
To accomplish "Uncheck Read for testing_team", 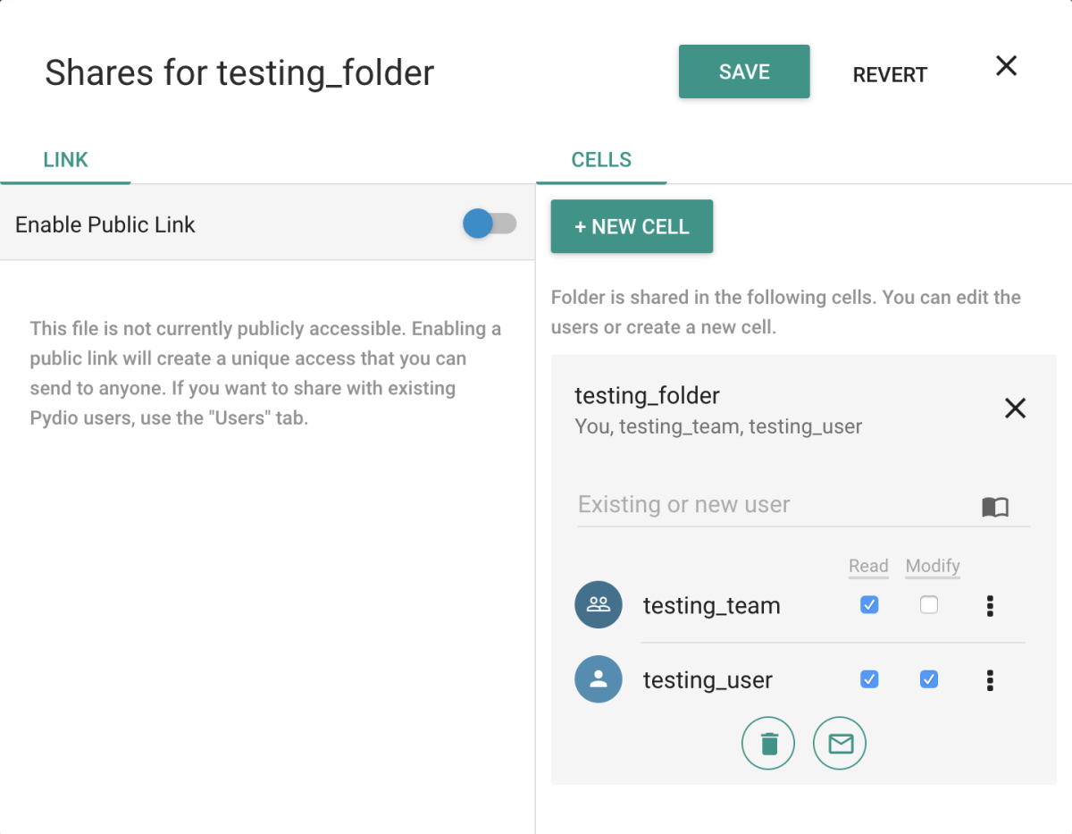I will click(869, 605).
